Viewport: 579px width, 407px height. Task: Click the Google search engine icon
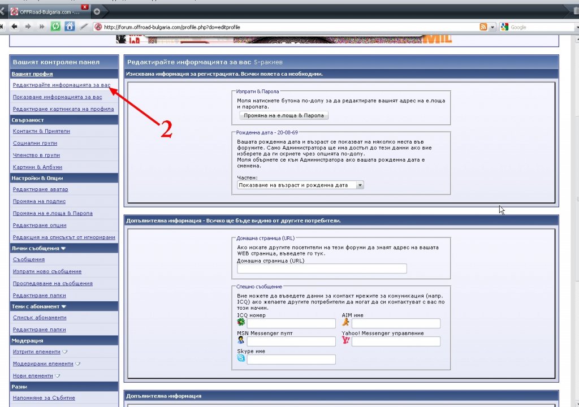[504, 27]
